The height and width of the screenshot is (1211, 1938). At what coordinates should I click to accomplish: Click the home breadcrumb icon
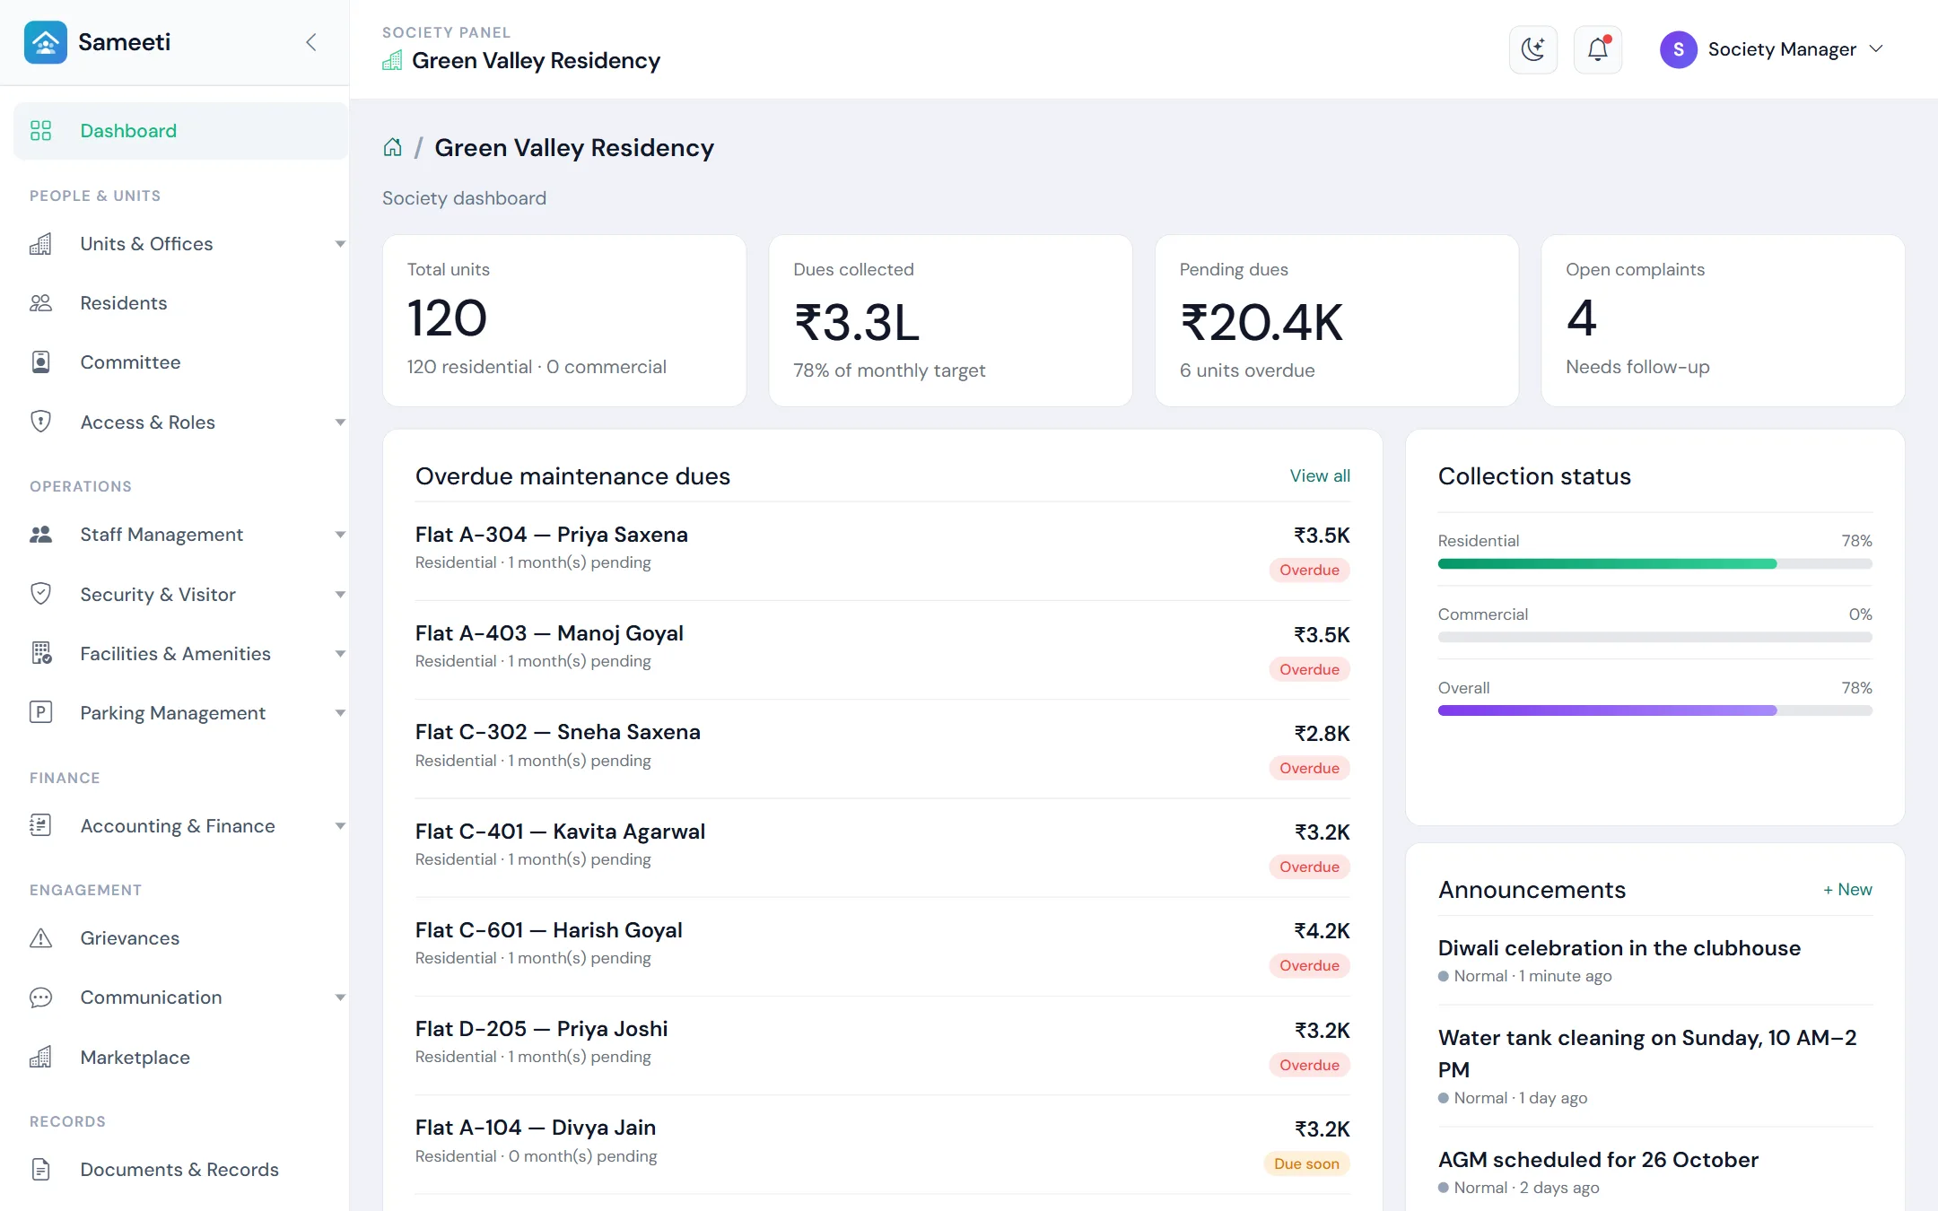[392, 147]
